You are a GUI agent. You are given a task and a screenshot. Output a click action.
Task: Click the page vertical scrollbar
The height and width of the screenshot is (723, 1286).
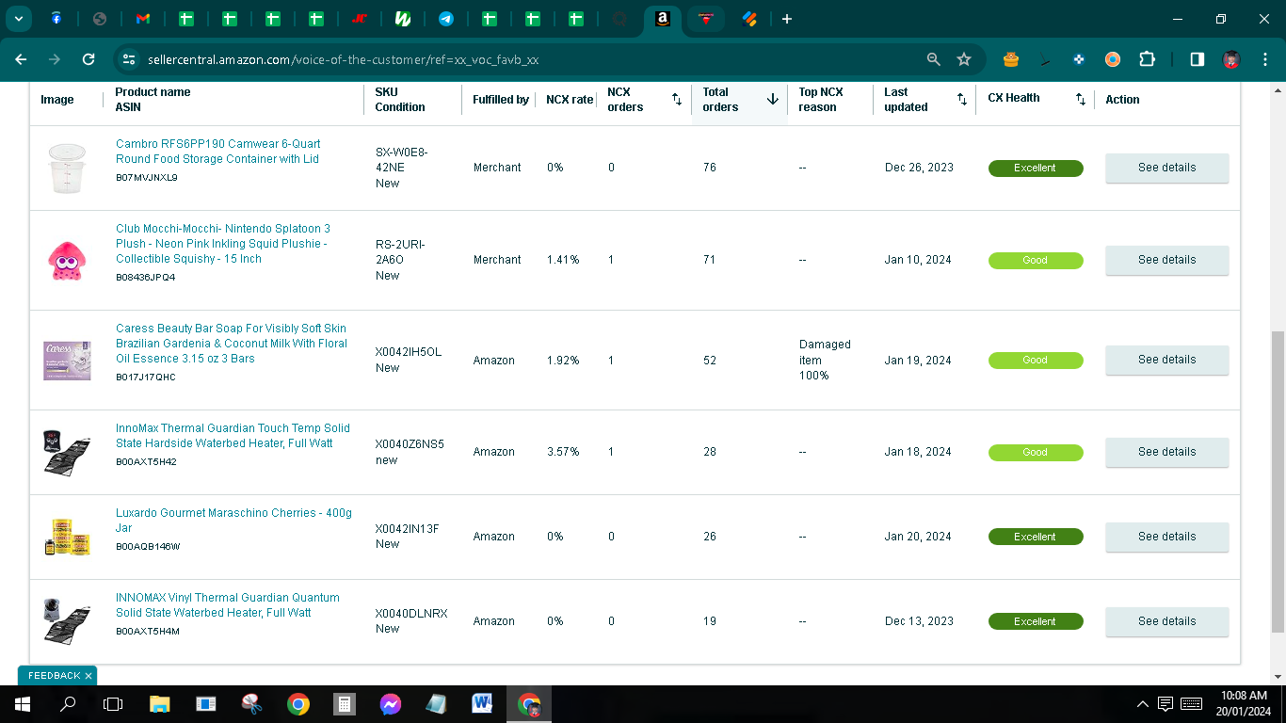pyautogui.click(x=1278, y=480)
